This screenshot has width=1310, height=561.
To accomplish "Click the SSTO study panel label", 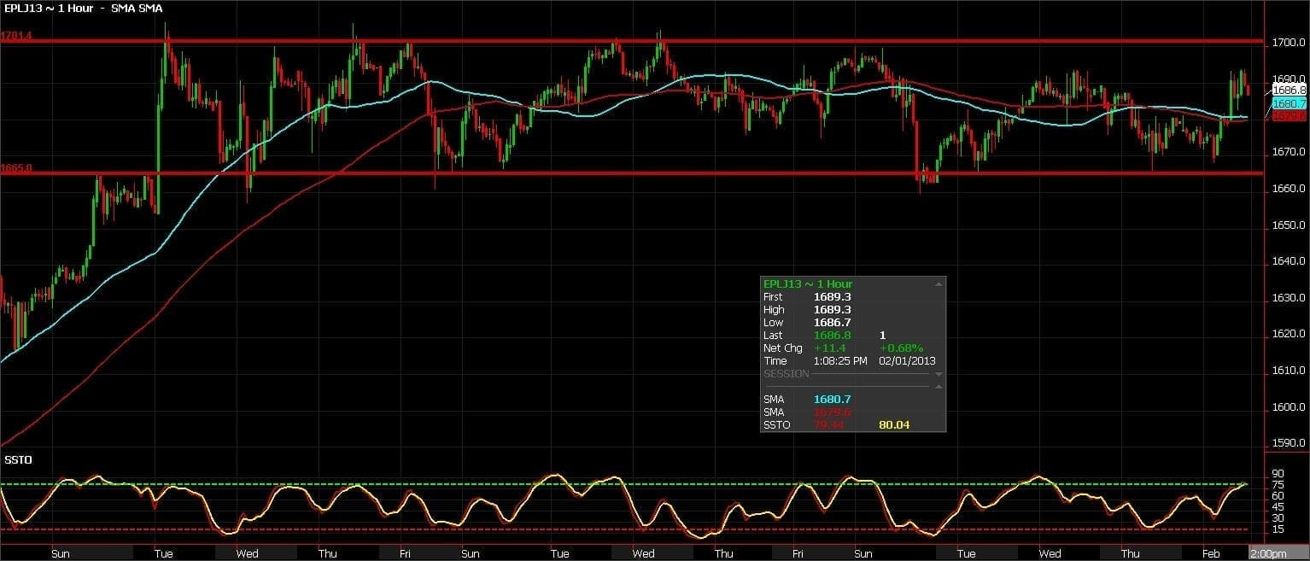I will click(18, 460).
